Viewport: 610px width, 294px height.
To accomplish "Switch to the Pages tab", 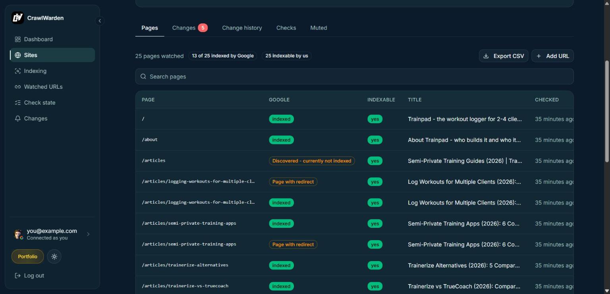I will [150, 28].
